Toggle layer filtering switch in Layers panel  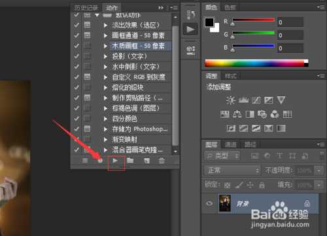point(322,156)
